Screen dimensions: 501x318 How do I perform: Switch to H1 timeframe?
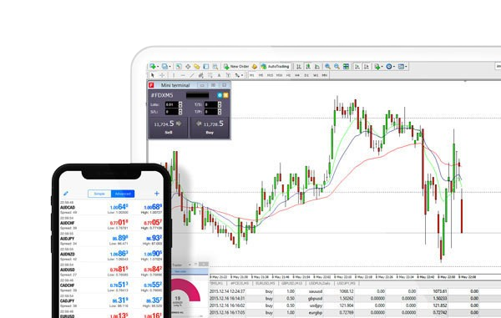coord(289,75)
